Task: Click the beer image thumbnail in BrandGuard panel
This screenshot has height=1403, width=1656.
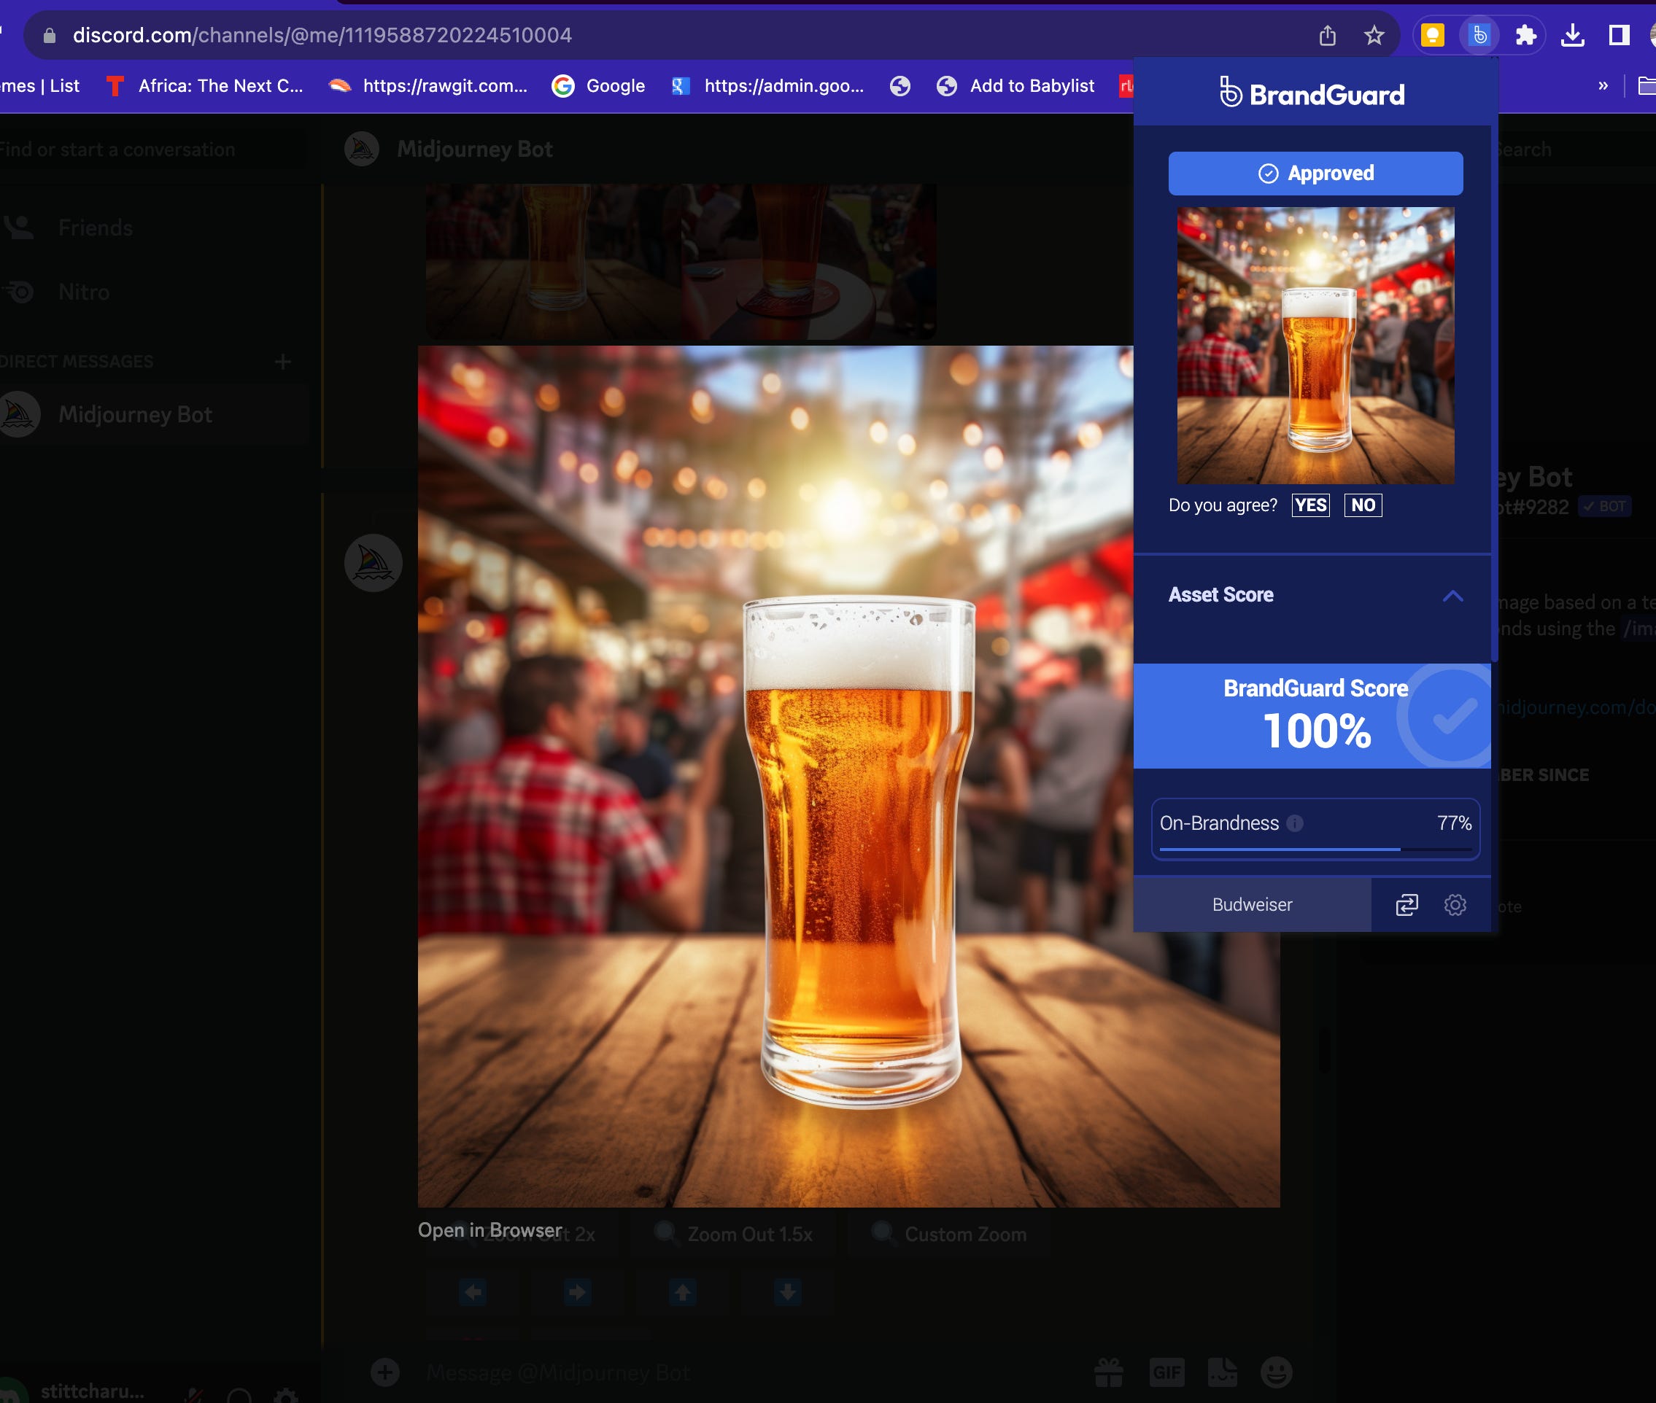Action: (1315, 343)
